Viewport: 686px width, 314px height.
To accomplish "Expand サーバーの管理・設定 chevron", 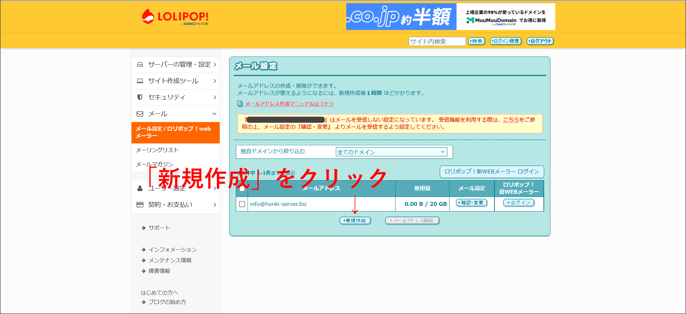I will click(x=215, y=65).
